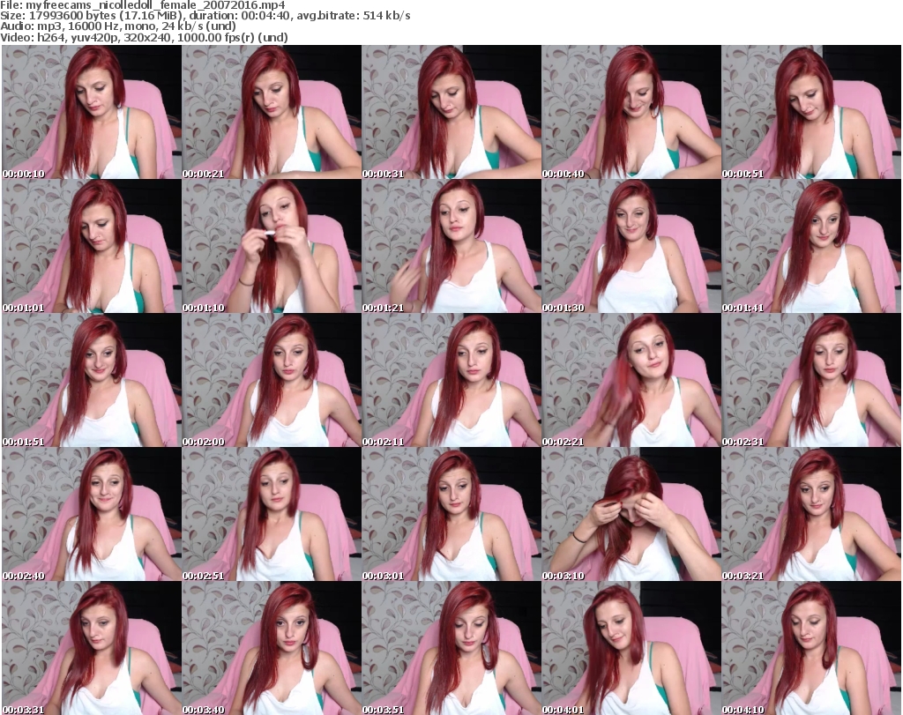Click the Video h264 yuv420p line
The width and height of the screenshot is (903, 715).
click(144, 37)
